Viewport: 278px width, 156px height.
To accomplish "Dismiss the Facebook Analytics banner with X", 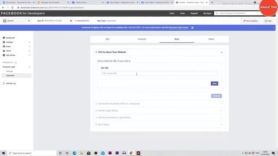I will pyautogui.click(x=192, y=28).
